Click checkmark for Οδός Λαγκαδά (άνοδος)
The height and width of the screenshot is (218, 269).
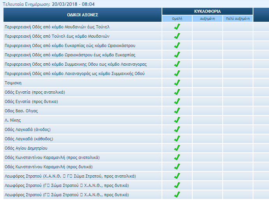[177, 129]
